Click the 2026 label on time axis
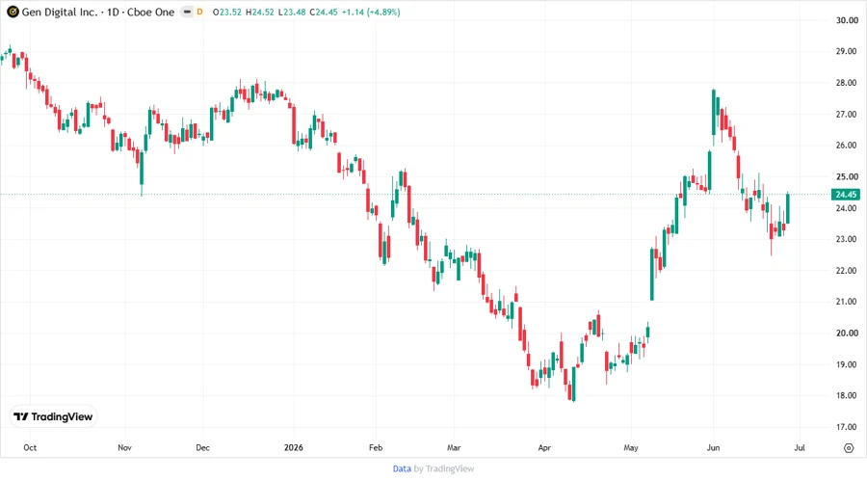Viewport: 867px width, 480px height. click(x=294, y=447)
